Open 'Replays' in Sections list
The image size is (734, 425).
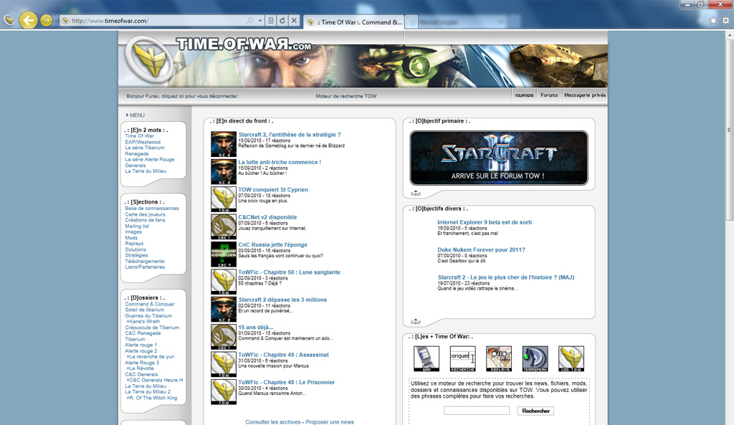(134, 244)
